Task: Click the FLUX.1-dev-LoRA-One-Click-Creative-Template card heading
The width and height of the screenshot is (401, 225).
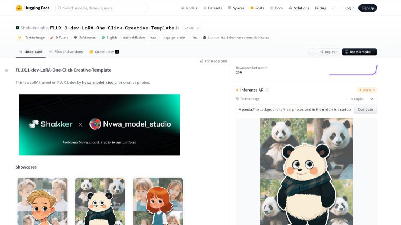Action: pos(63,70)
